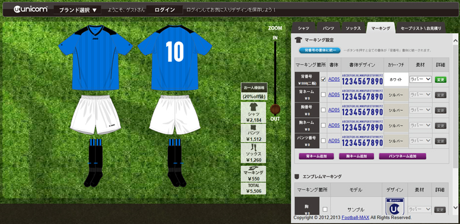Switch to the パンツ tab
The height and width of the screenshot is (224, 460).
(328, 28)
